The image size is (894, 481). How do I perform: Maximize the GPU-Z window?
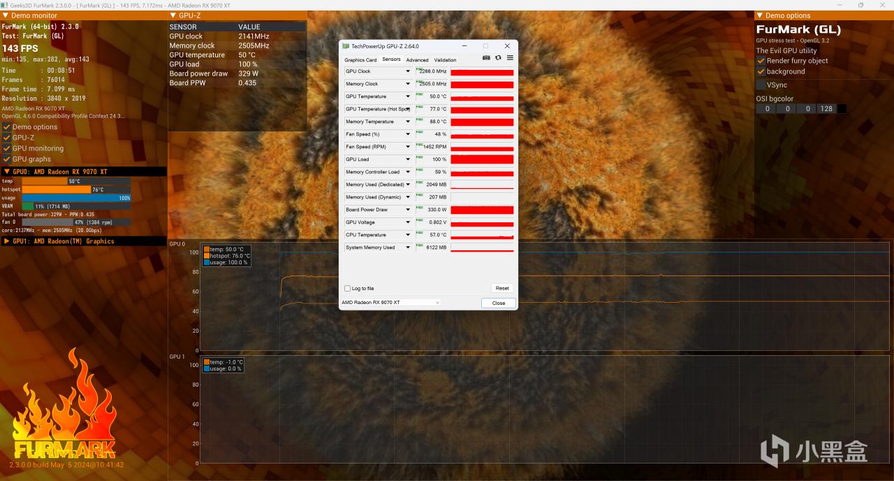pyautogui.click(x=486, y=46)
